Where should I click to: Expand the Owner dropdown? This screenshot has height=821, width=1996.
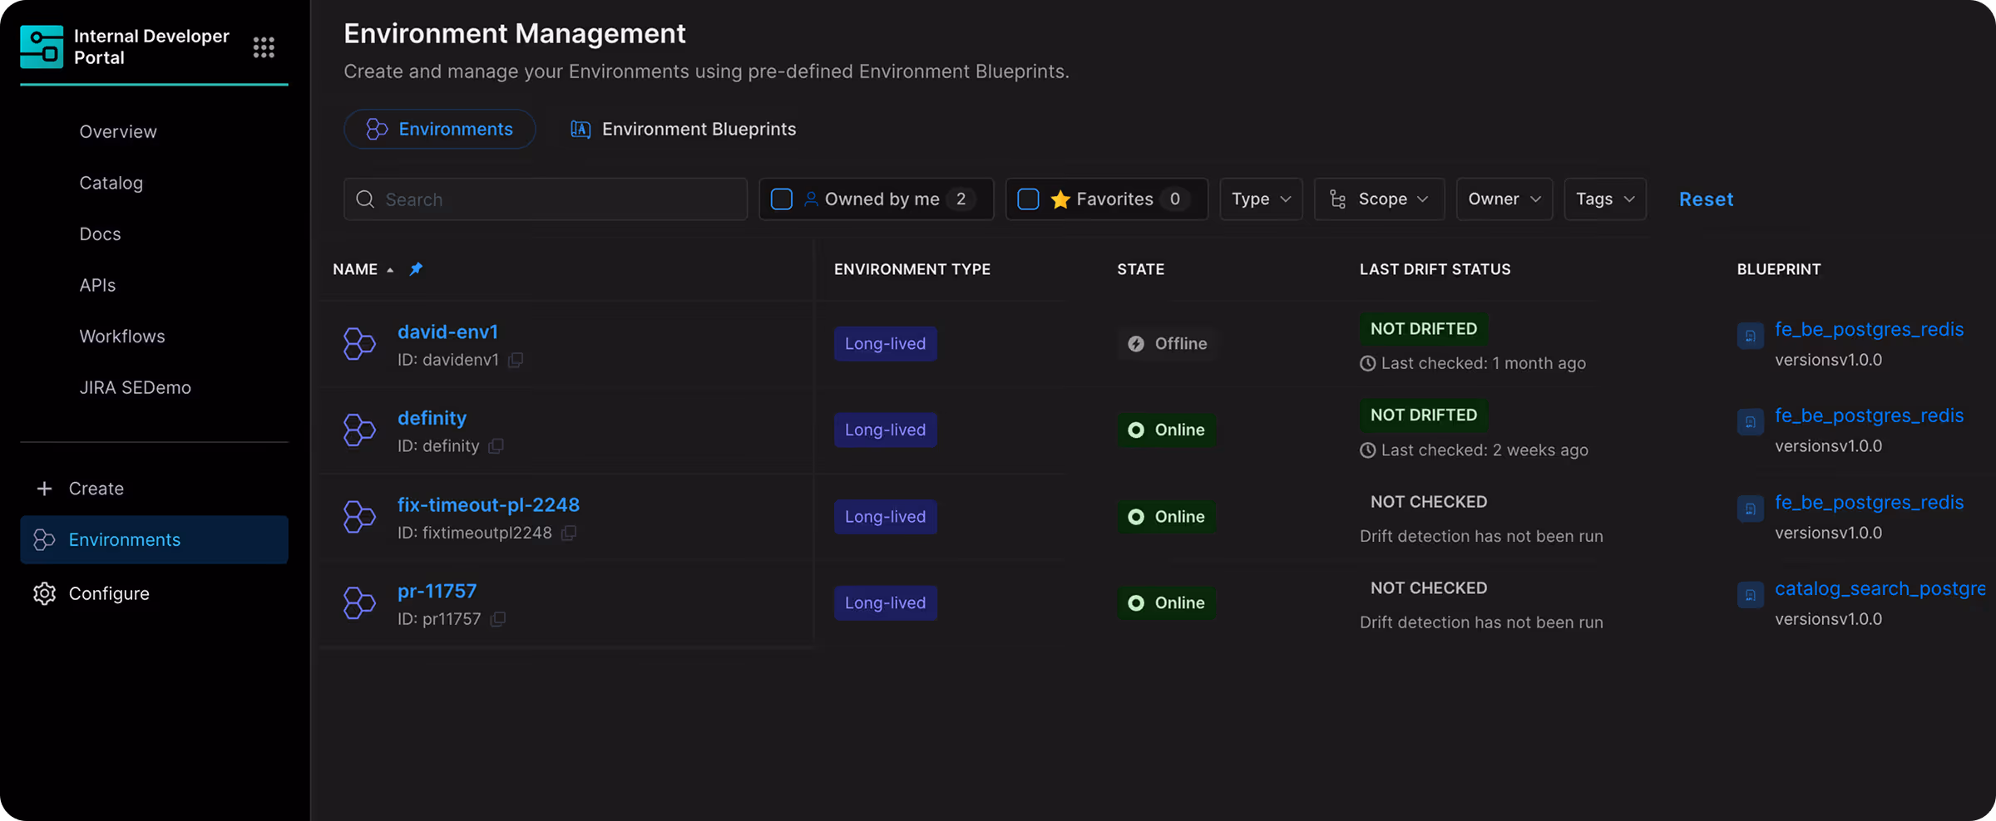coord(1504,199)
